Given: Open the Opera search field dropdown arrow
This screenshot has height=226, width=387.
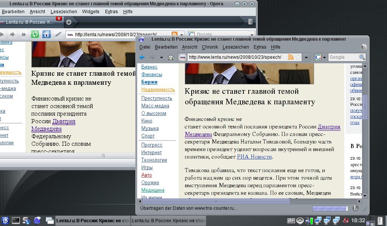Looking at the screenshot, I should coord(251,34).
